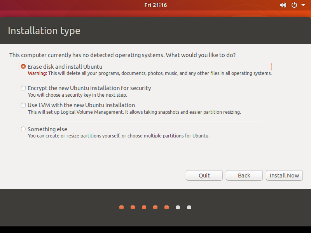Image resolution: width=311 pixels, height=233 pixels.
Task: Open the volume control icon
Action: [x=283, y=5]
